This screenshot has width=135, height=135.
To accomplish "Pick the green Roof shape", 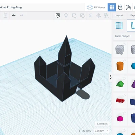I will point(120,84).
